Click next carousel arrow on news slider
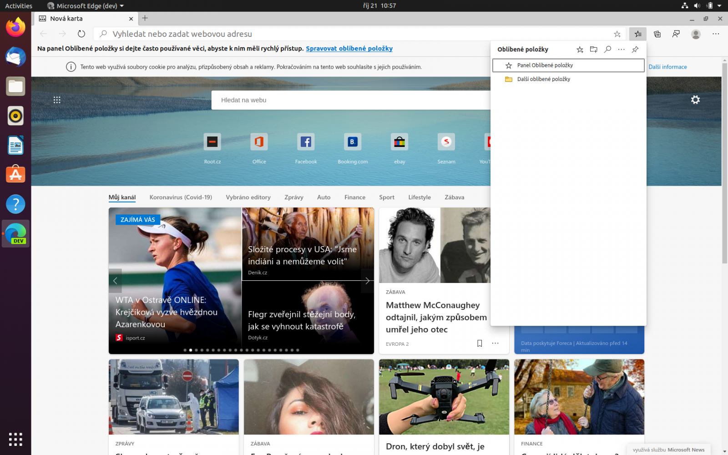The image size is (728, 455). click(367, 281)
